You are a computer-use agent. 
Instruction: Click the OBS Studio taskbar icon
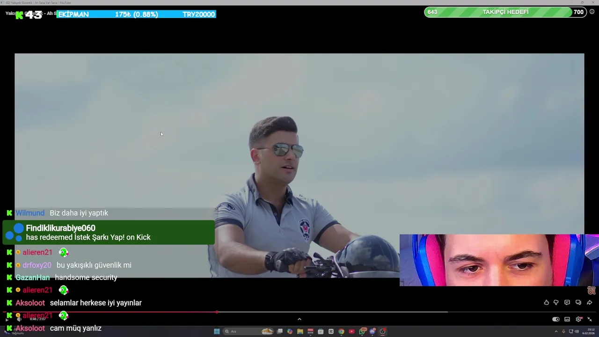383,331
